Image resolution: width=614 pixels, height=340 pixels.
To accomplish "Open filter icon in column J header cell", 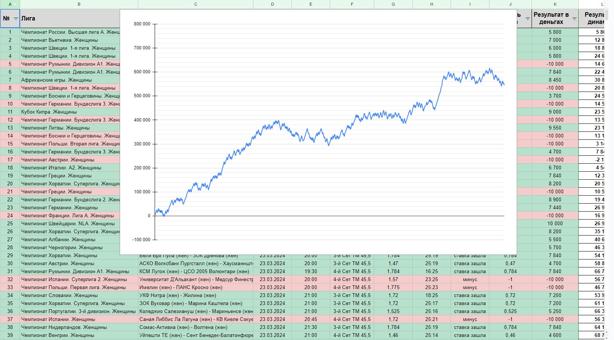I will (527, 19).
